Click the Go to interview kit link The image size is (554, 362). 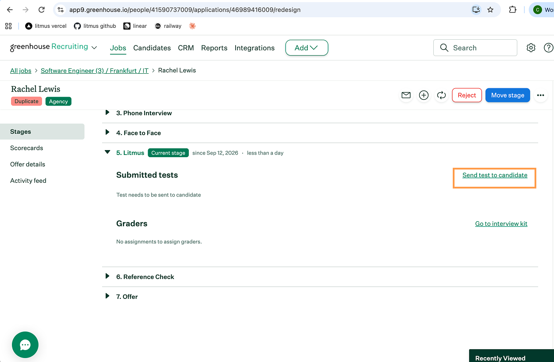(501, 224)
